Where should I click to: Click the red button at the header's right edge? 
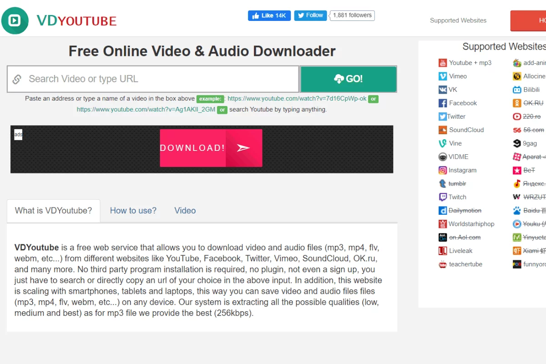click(528, 20)
